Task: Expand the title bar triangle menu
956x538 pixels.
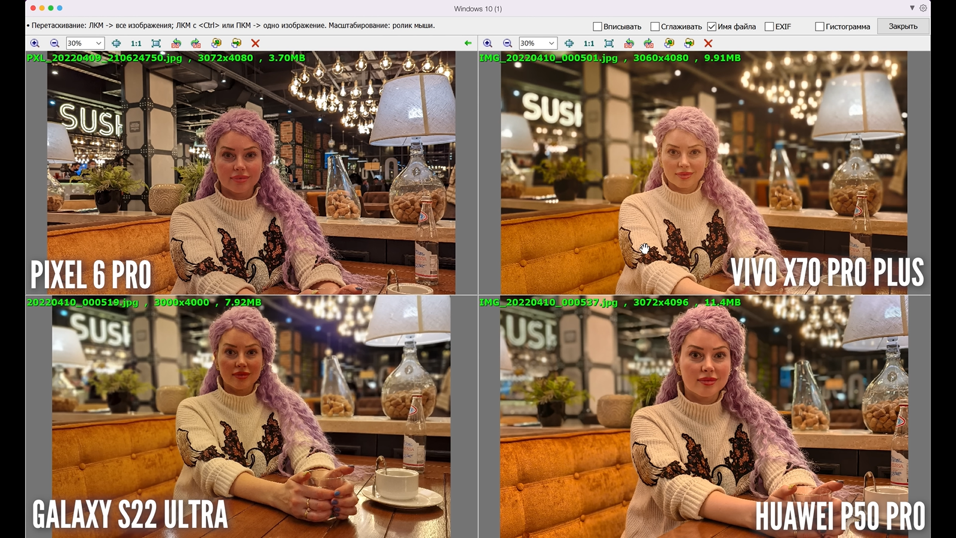Action: pos(912,8)
